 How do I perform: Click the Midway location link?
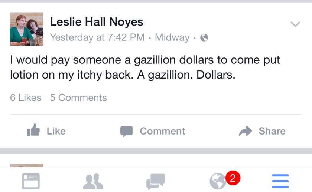172,37
